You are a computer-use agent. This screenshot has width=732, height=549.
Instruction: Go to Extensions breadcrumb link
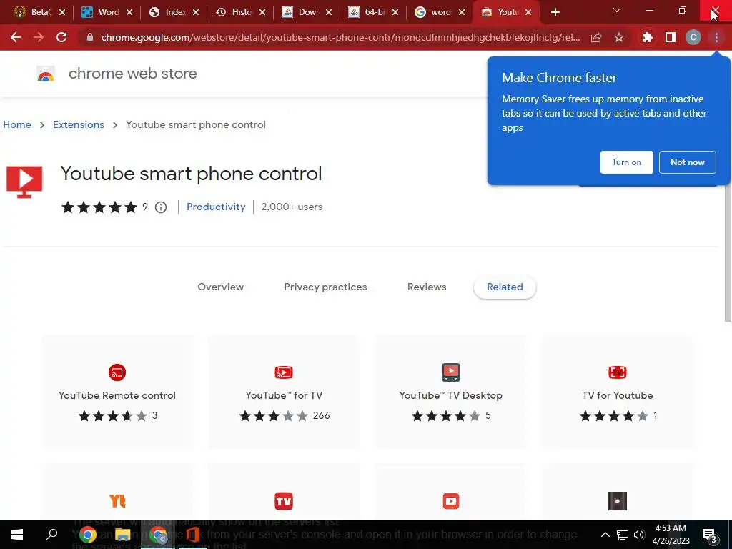pos(79,124)
